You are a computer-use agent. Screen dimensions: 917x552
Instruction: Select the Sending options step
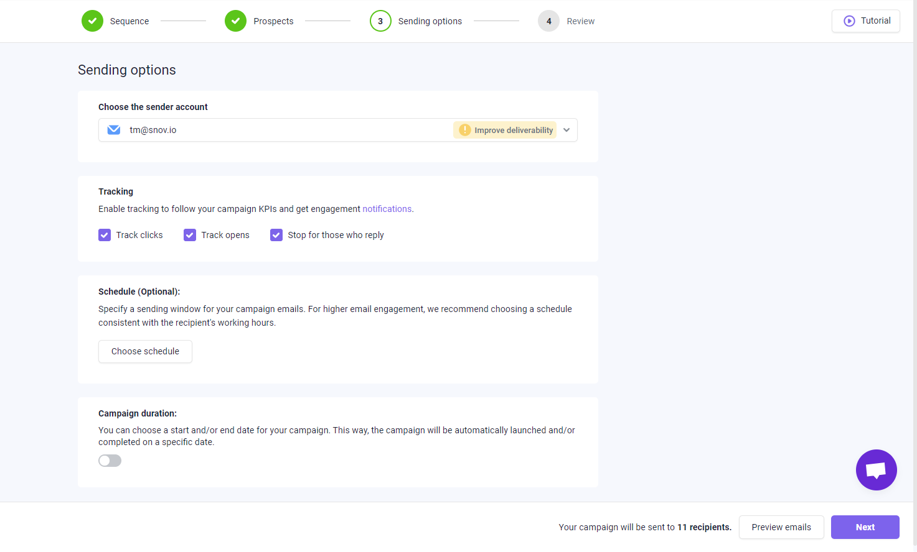click(430, 21)
